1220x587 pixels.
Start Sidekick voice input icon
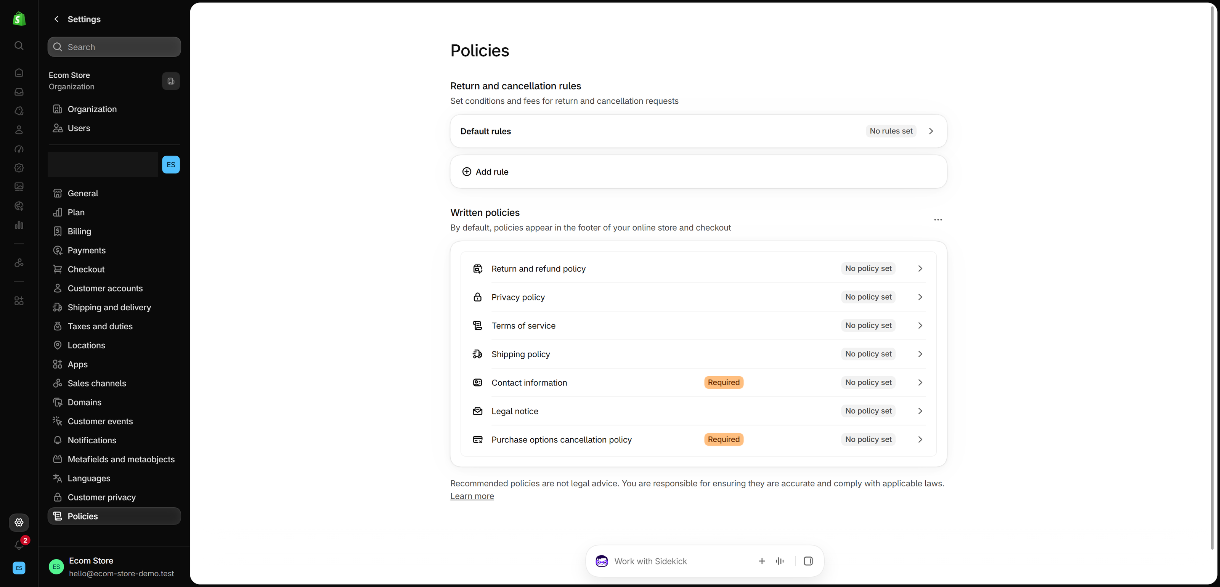780,561
